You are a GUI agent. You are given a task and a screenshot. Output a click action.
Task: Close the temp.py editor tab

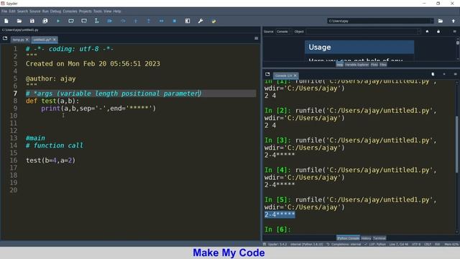click(27, 40)
